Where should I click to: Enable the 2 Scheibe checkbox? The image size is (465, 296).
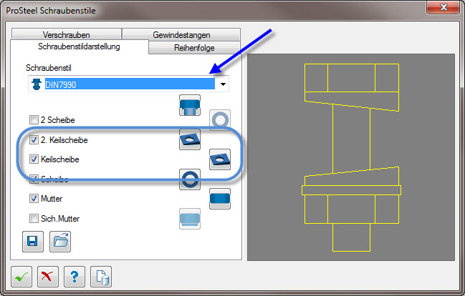tap(34, 120)
